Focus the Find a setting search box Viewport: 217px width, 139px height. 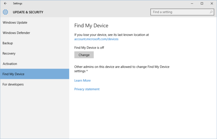click(x=182, y=12)
